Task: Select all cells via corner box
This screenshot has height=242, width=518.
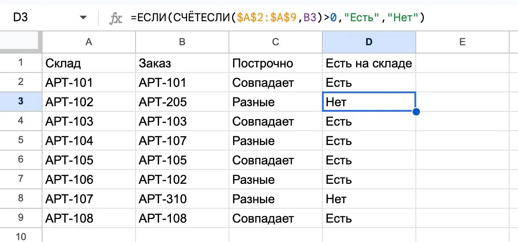Action: click(21, 42)
